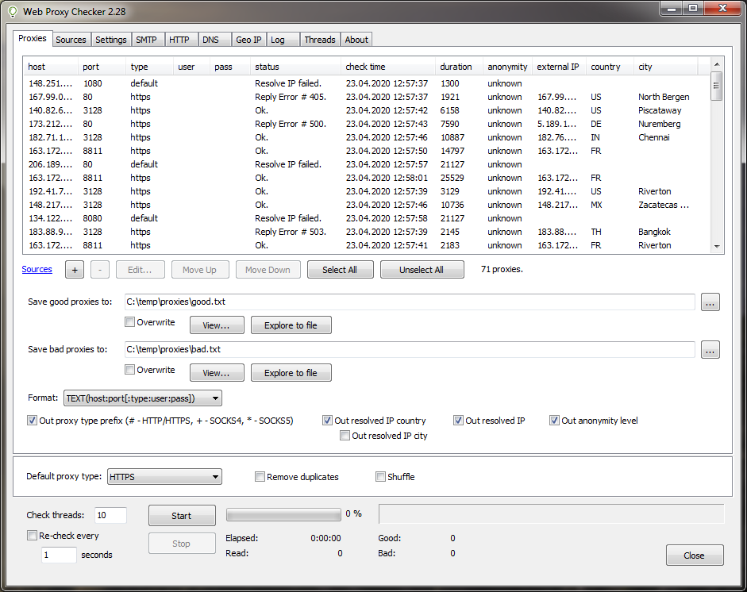Screen dimensions: 747x592
Task: Click View... for bad proxies file
Action: pyautogui.click(x=217, y=374)
